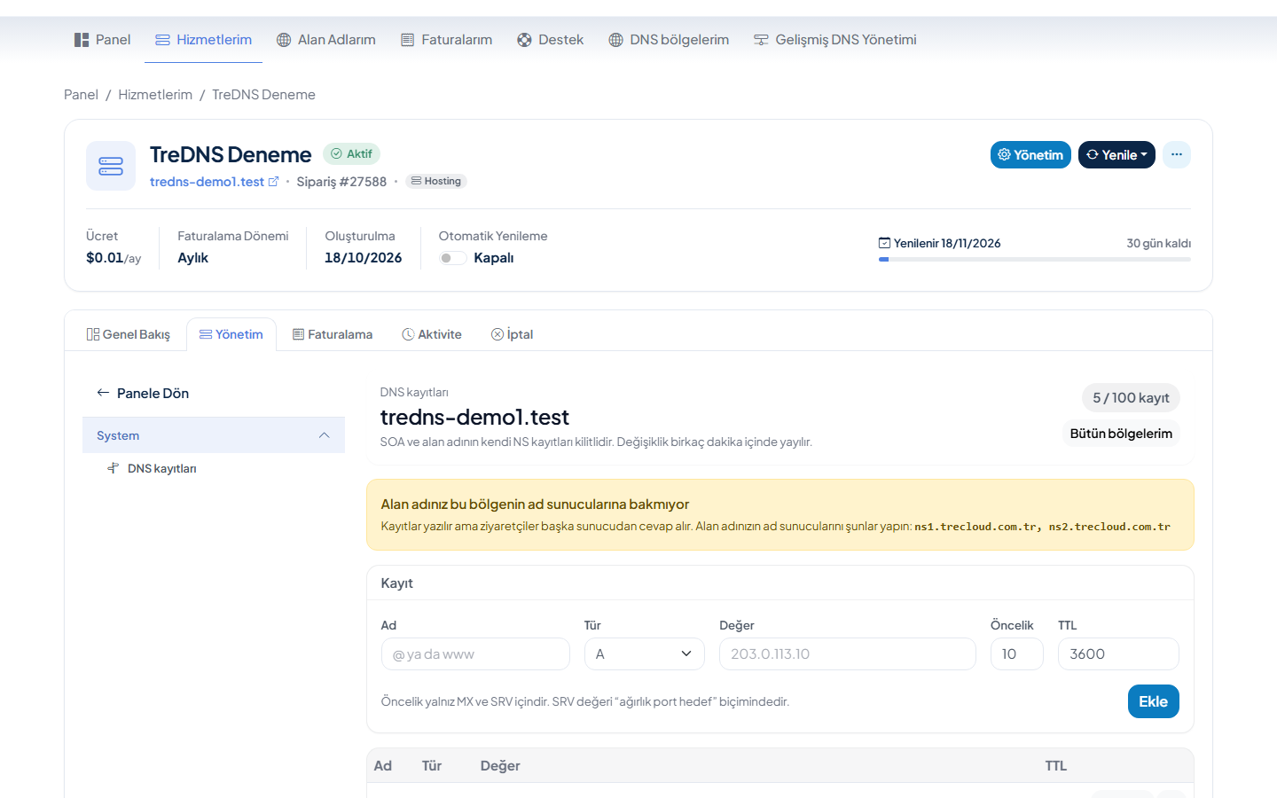Open the Tür record type dropdown
Image resolution: width=1277 pixels, height=798 pixels.
(645, 654)
